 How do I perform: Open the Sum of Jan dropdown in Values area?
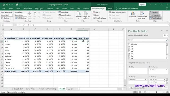pyautogui.click(x=164, y=79)
